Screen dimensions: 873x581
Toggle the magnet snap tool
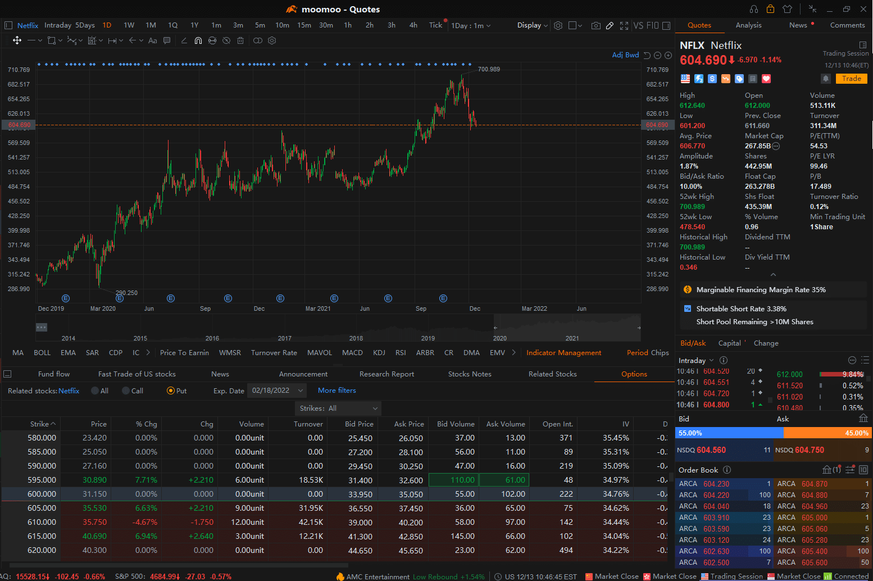tap(198, 40)
